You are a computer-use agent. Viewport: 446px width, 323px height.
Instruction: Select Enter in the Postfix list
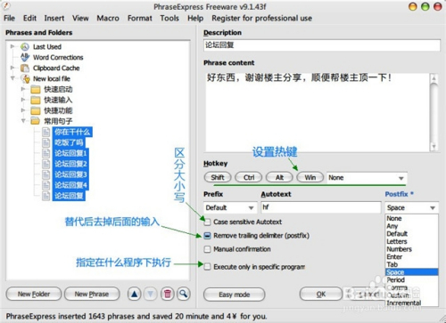[411, 257]
